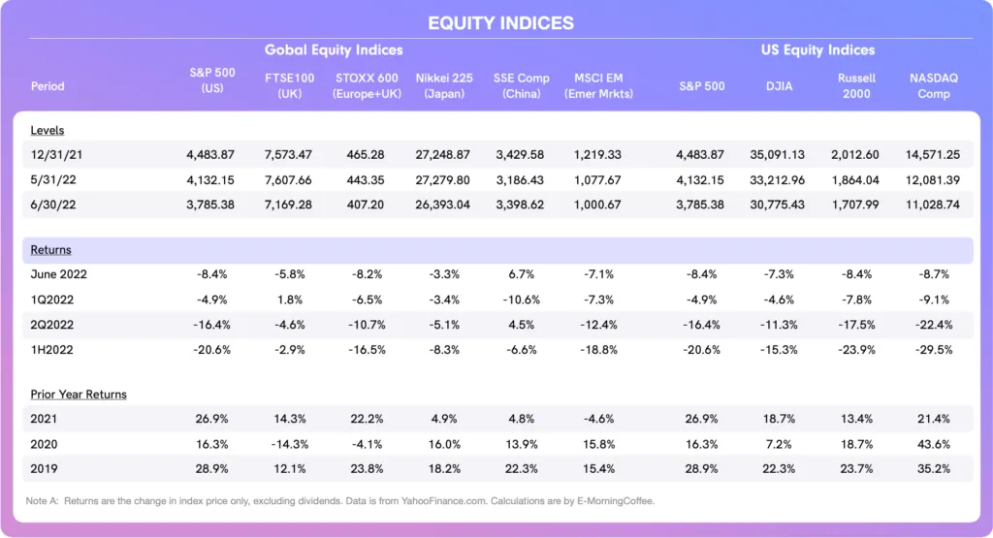Click the SSE Comp (China) column header
The image size is (993, 538).
(521, 86)
